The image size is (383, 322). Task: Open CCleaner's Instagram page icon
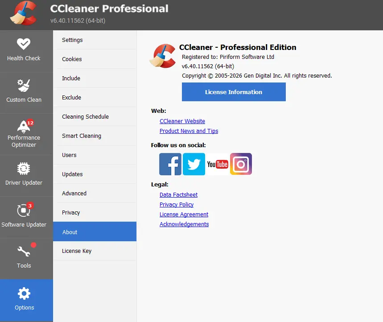click(x=241, y=164)
